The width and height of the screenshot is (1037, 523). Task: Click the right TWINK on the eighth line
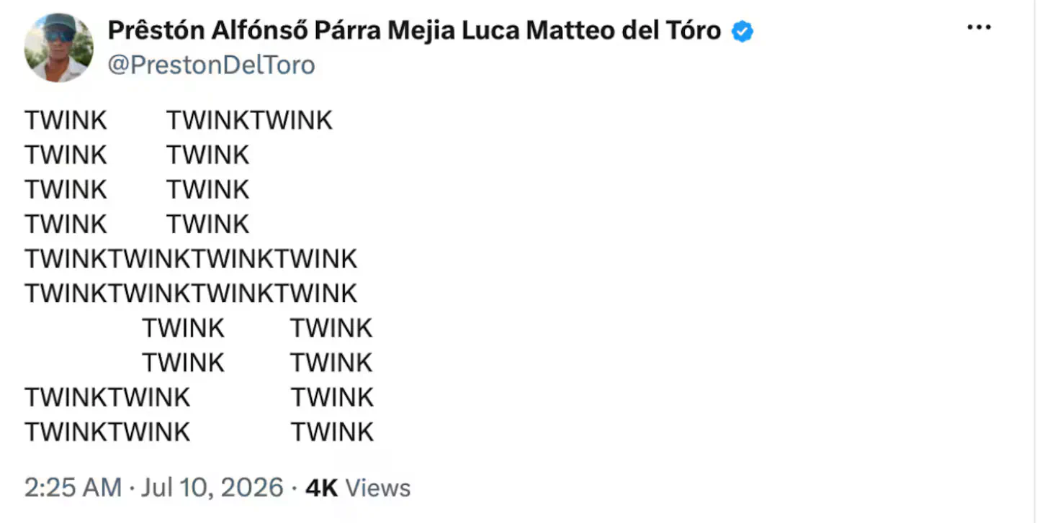331,363
